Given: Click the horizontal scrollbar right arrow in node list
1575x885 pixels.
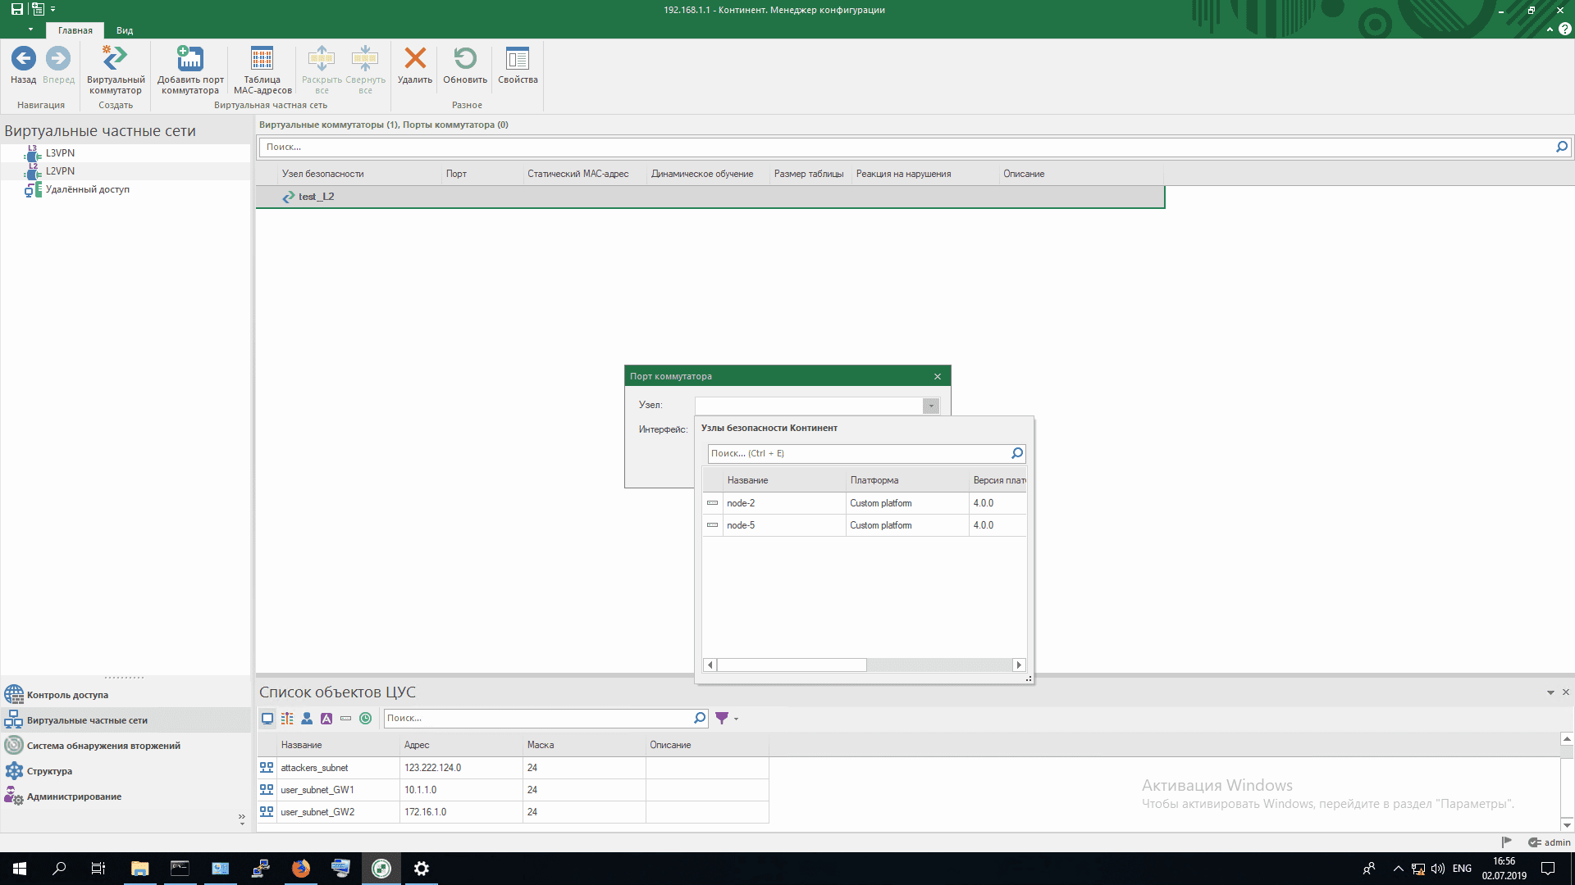Looking at the screenshot, I should click(x=1019, y=665).
